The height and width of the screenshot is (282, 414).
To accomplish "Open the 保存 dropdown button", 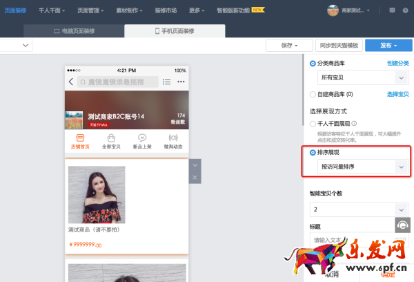I will tap(289, 46).
